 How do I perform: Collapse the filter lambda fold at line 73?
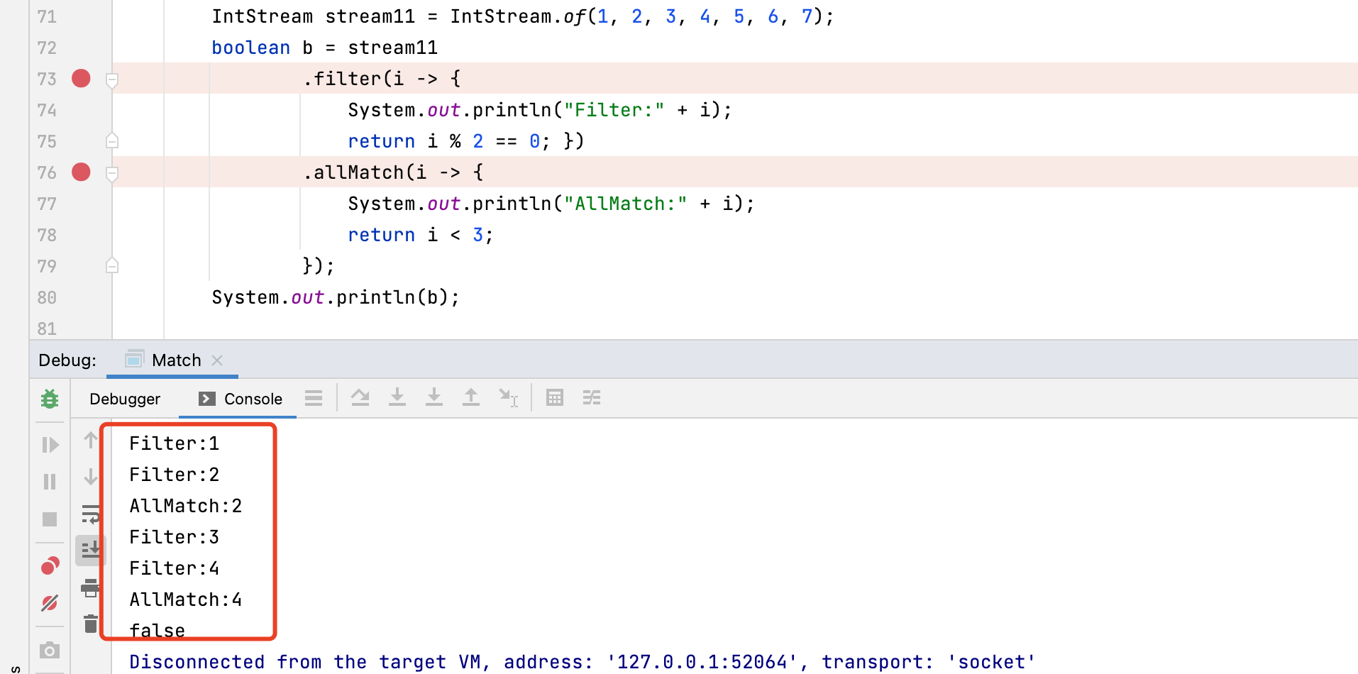pos(112,80)
